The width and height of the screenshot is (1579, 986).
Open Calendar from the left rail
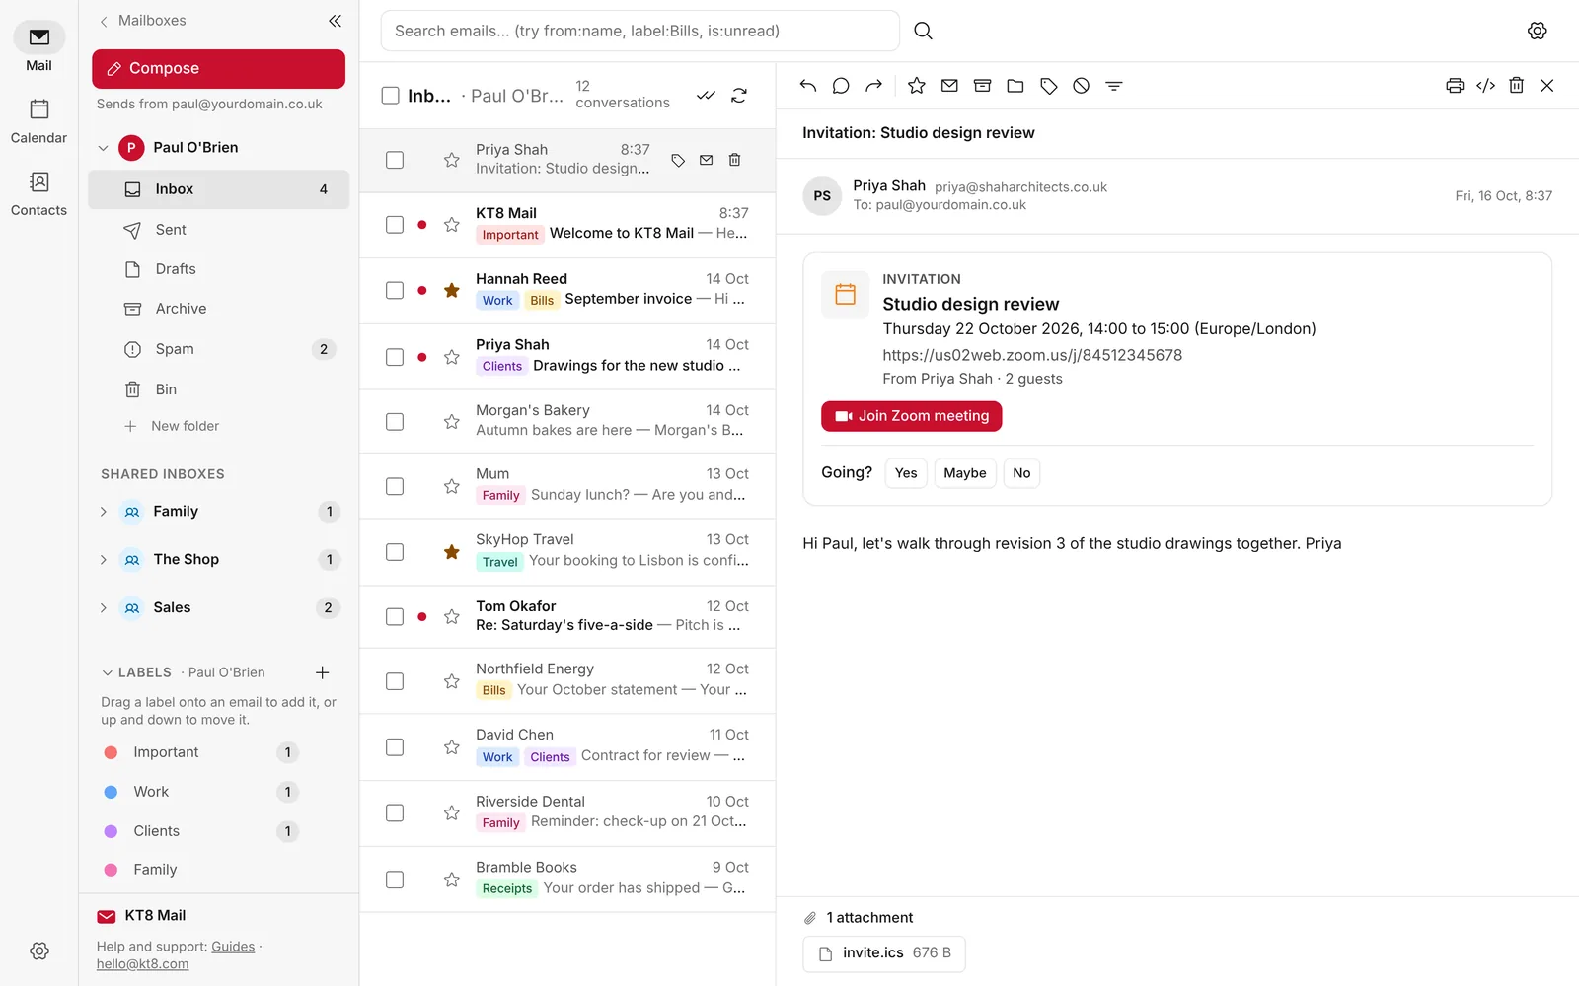39,120
